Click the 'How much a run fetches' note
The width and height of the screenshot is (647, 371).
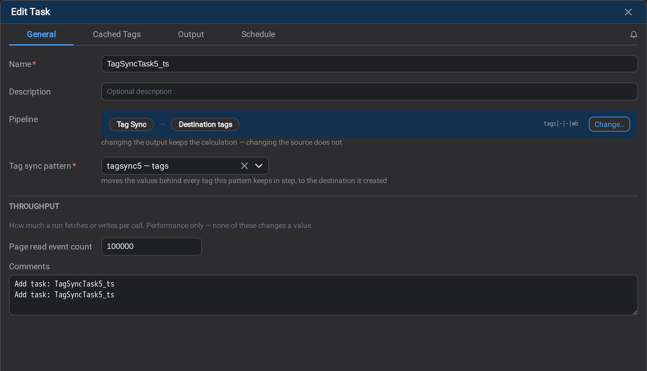coord(161,226)
